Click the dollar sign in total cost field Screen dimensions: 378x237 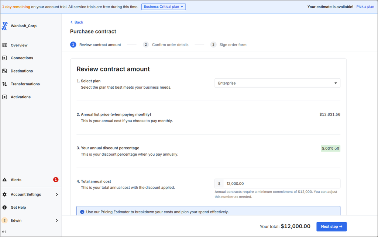(x=219, y=183)
